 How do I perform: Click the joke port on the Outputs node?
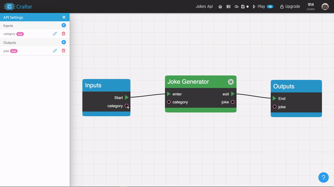click(274, 107)
